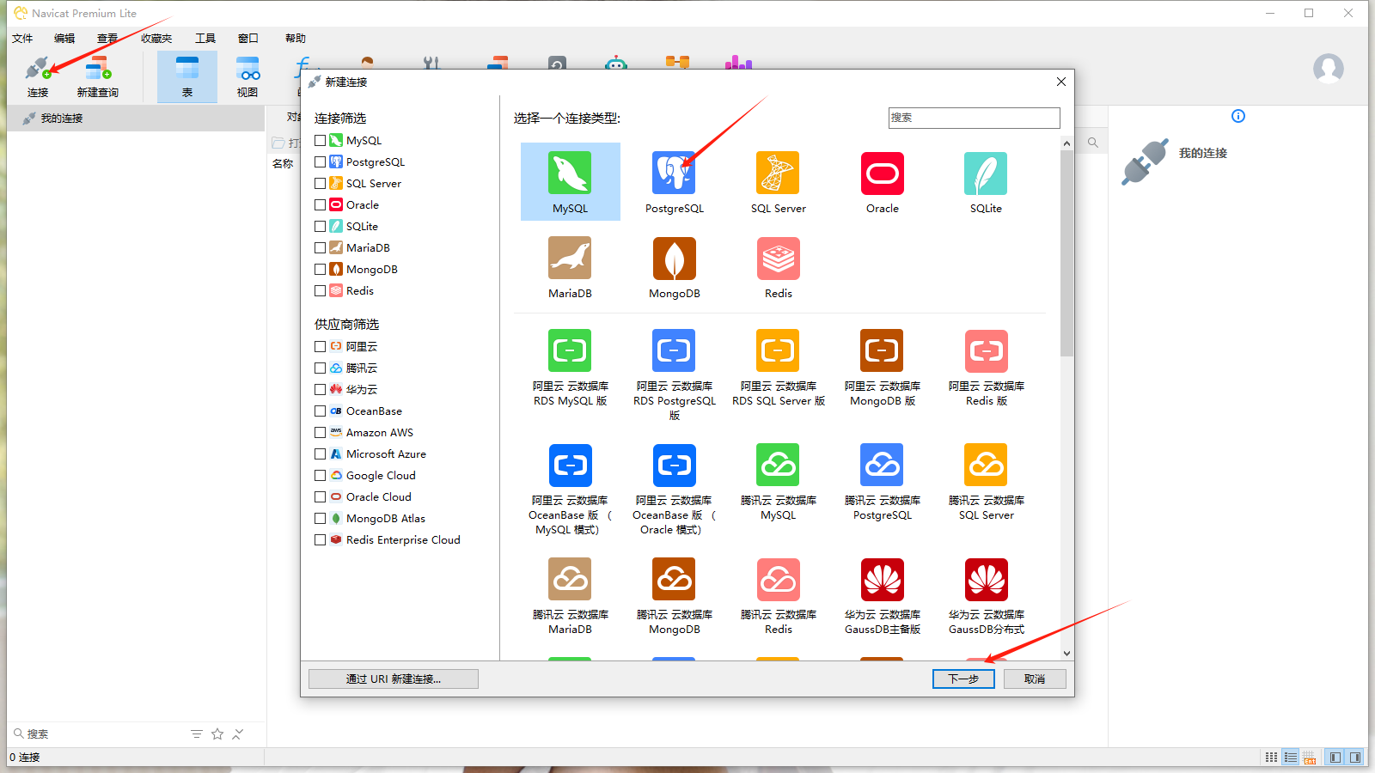Check the Redis Enterprise Cloud filter
The height and width of the screenshot is (773, 1375).
tap(320, 539)
